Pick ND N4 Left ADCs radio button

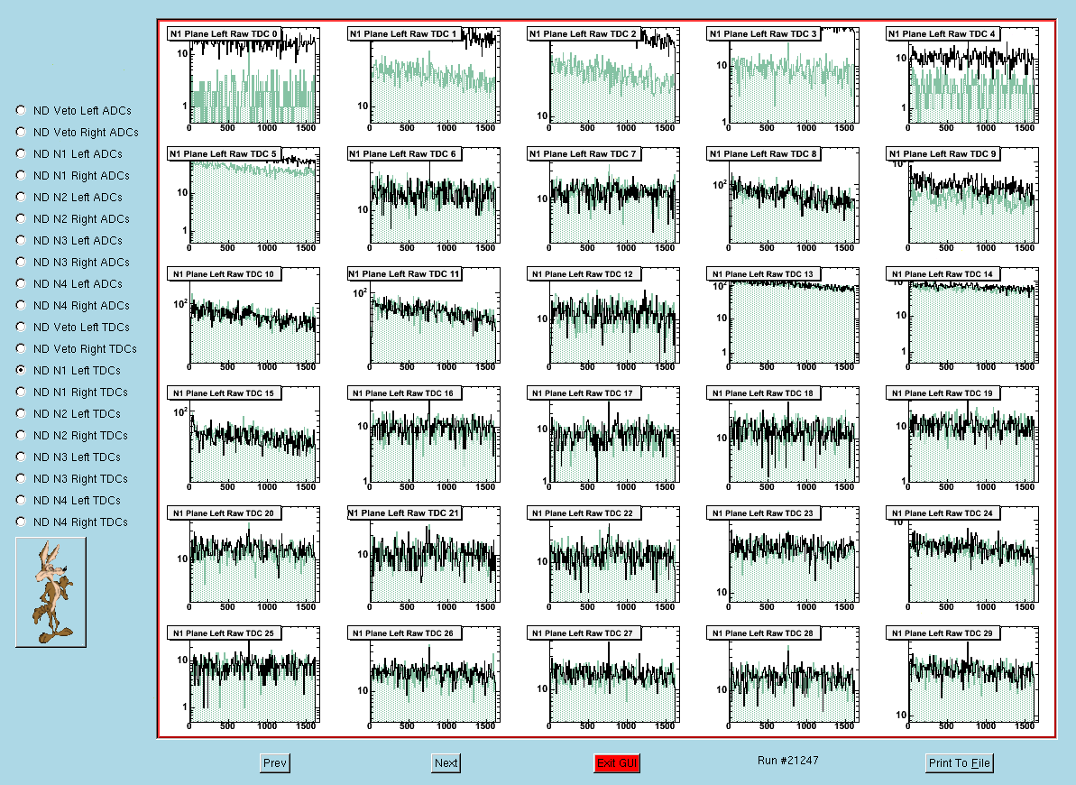point(22,283)
